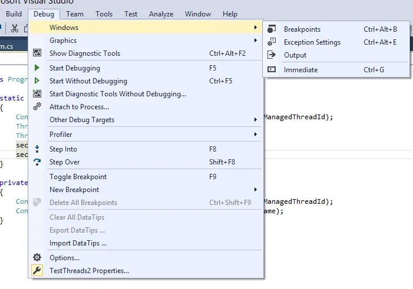Screen dimensions: 413x289
Task: Open the Analyze menu
Action: [x=161, y=14]
